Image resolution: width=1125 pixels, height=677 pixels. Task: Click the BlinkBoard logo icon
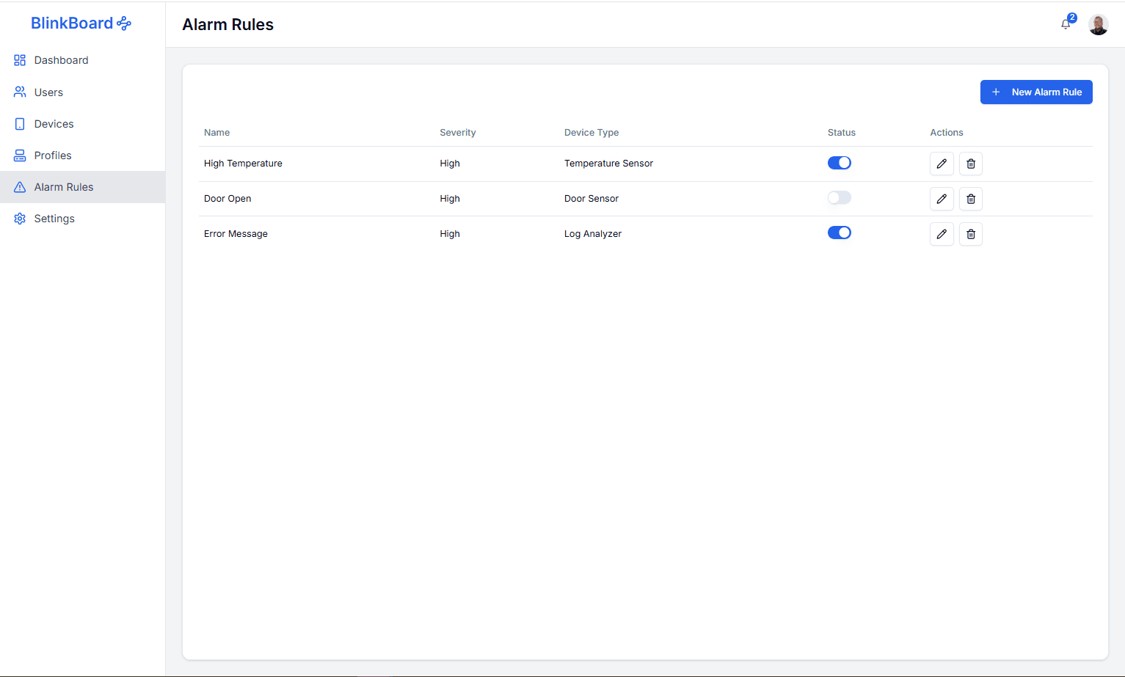pyautogui.click(x=124, y=23)
